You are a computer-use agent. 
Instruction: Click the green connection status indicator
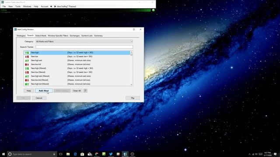pos(154,10)
